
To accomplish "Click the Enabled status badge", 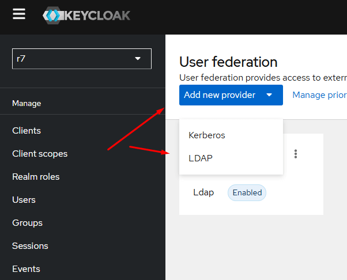I will tap(247, 192).
